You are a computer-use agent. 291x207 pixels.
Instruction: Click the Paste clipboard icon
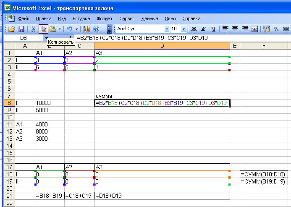click(53, 29)
